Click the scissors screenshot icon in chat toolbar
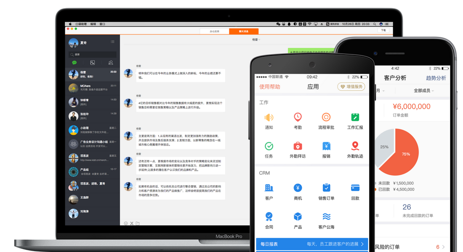463x252 pixels. (132, 223)
